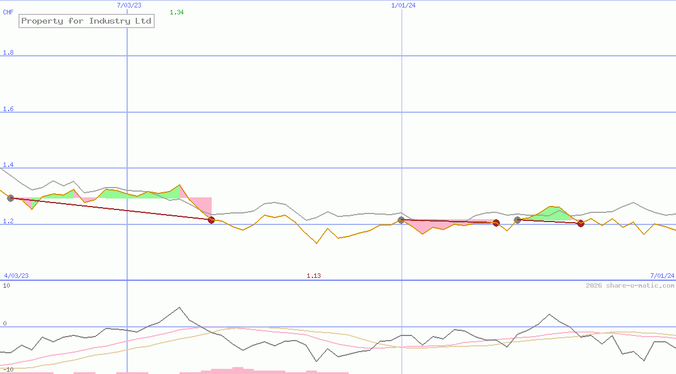
Task: Click the share-o-matic.com watermark text
Action: [x=630, y=285]
